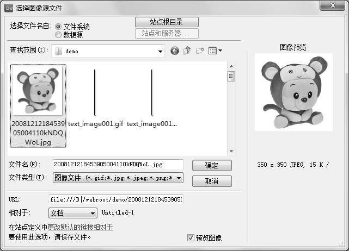The image size is (349, 251).
Task: Click the '350 x 350 JPEG, 15 K' text
Action: (293, 165)
